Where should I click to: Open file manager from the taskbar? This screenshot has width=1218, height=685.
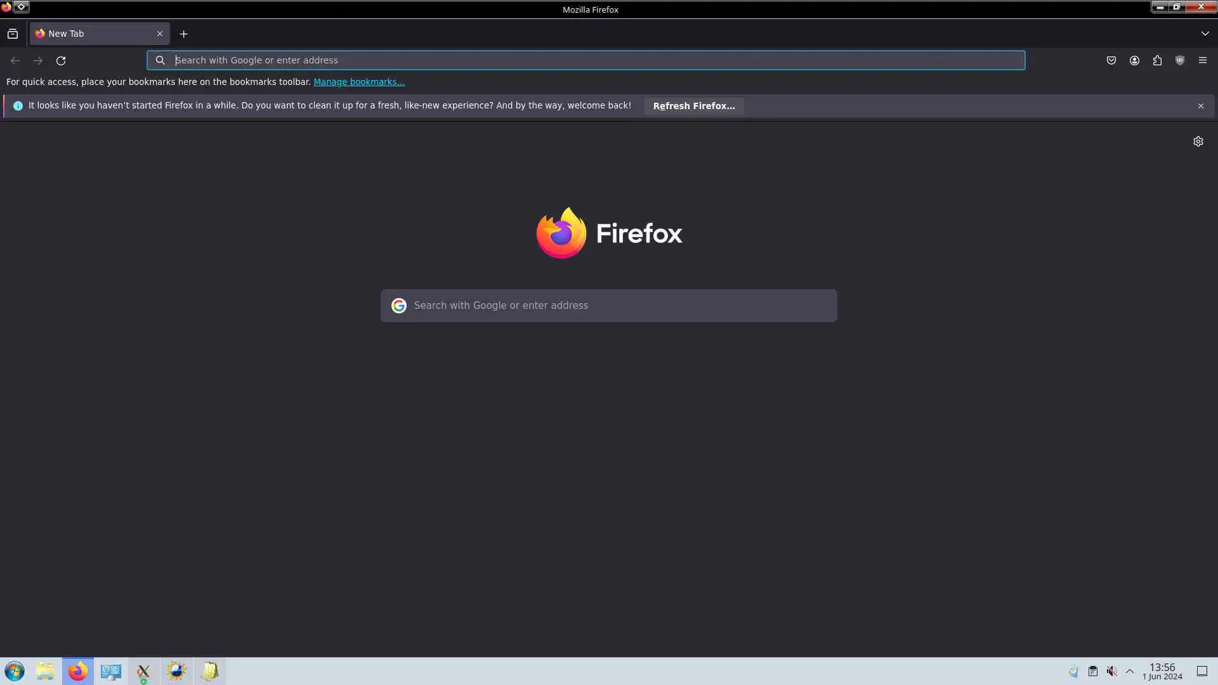click(x=45, y=671)
